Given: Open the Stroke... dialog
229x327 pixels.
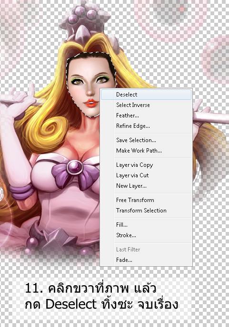Looking at the screenshot, I should click(146, 235).
